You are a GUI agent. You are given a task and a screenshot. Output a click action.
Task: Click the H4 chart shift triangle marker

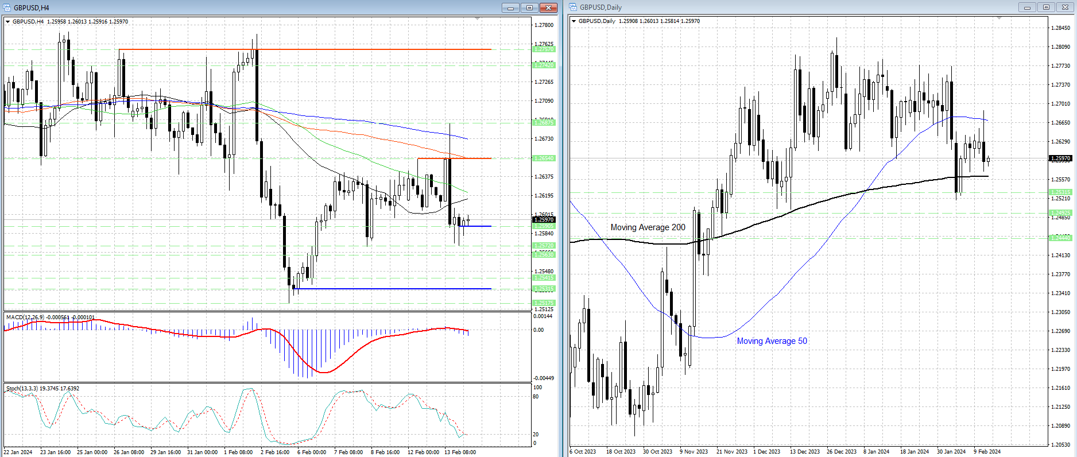point(478,19)
